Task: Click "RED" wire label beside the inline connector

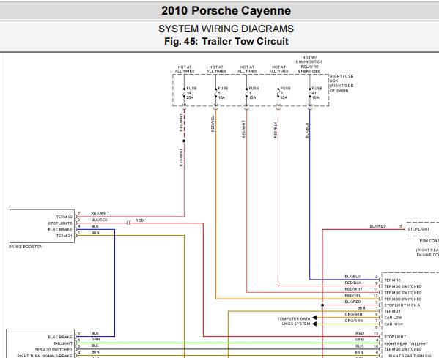Action: tap(139, 220)
